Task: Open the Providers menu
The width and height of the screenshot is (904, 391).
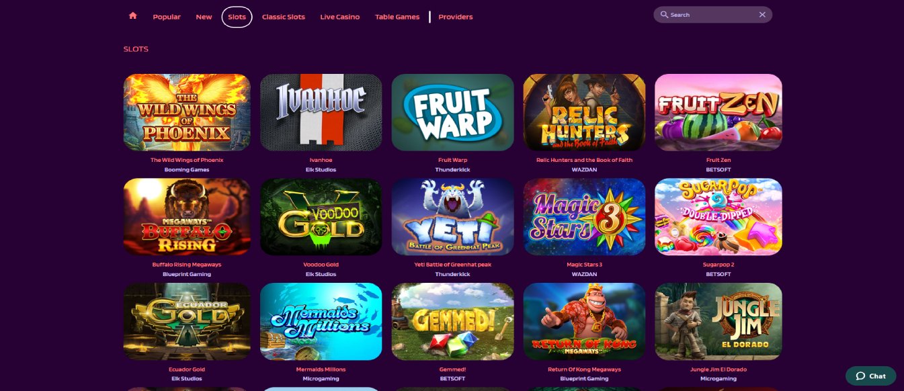Action: [456, 17]
